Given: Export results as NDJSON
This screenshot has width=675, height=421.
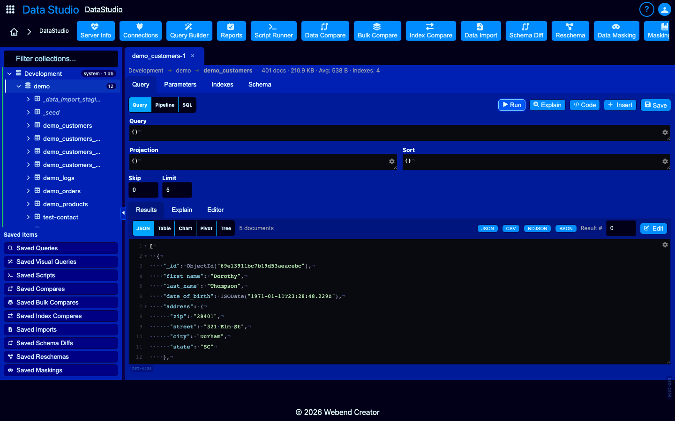Looking at the screenshot, I should coord(537,228).
